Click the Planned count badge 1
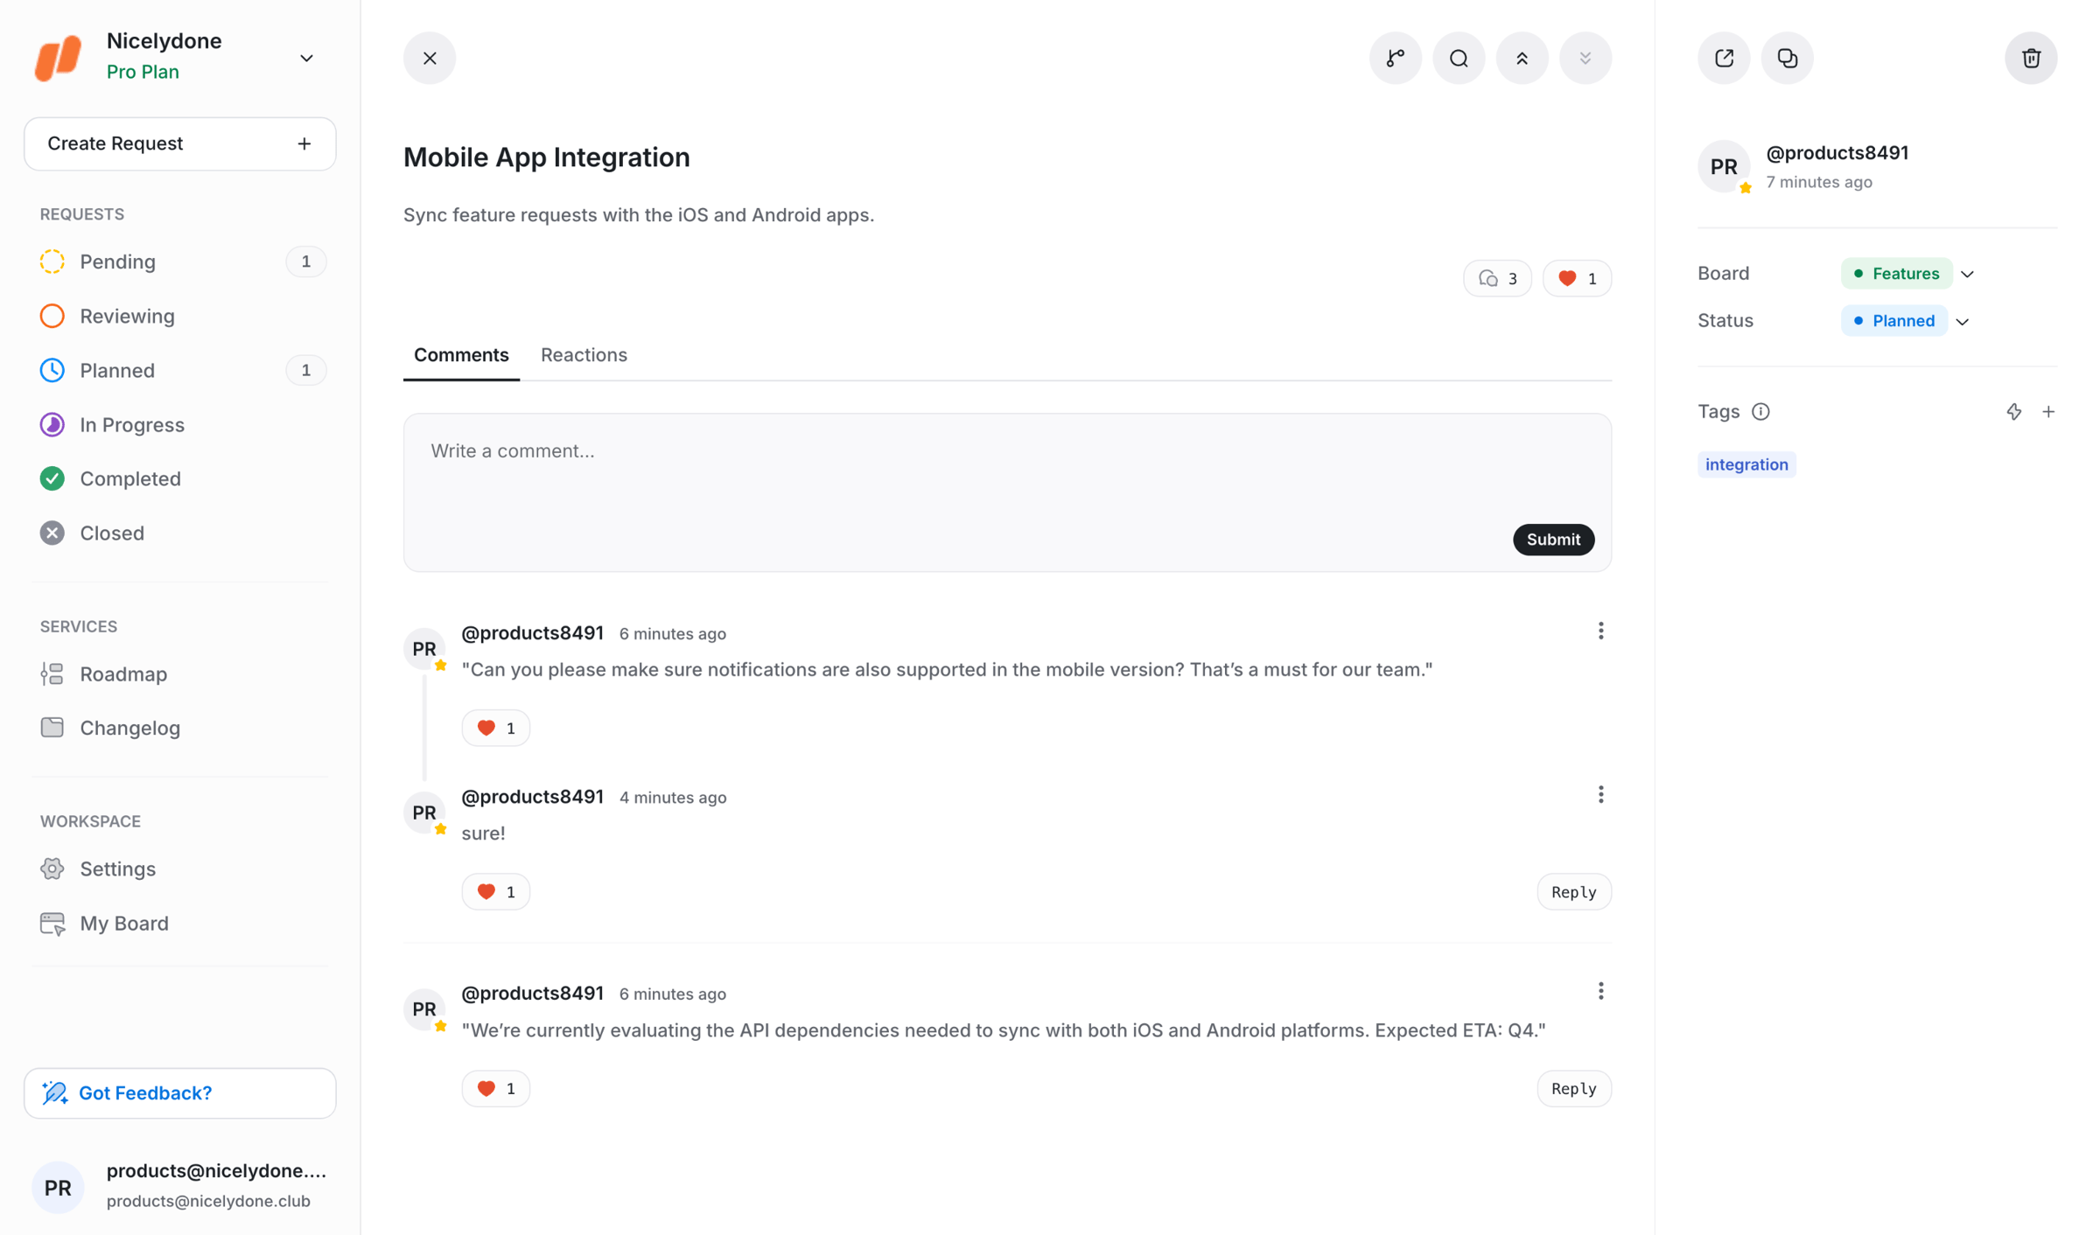This screenshot has width=2100, height=1235. click(x=305, y=370)
